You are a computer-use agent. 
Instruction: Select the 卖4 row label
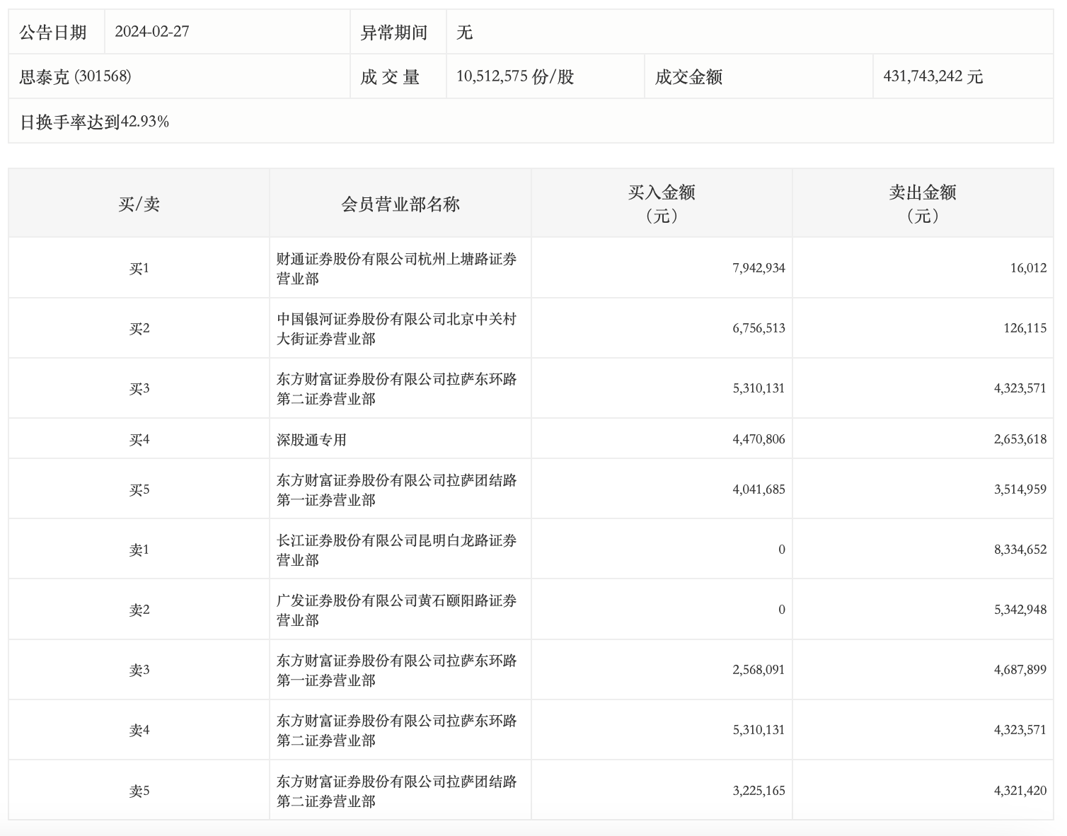[x=139, y=731]
